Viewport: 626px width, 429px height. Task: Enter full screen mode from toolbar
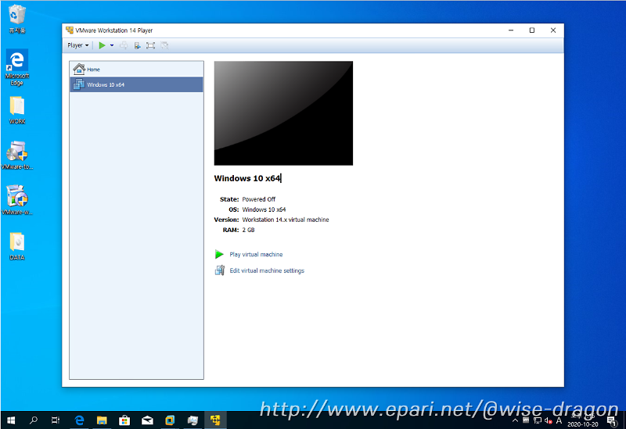tap(150, 45)
